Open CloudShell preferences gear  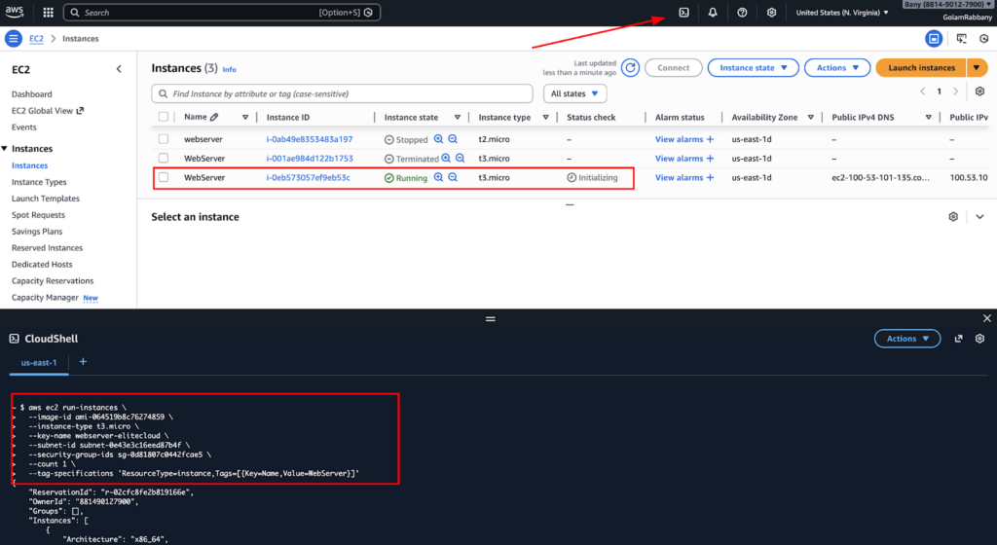[979, 339]
